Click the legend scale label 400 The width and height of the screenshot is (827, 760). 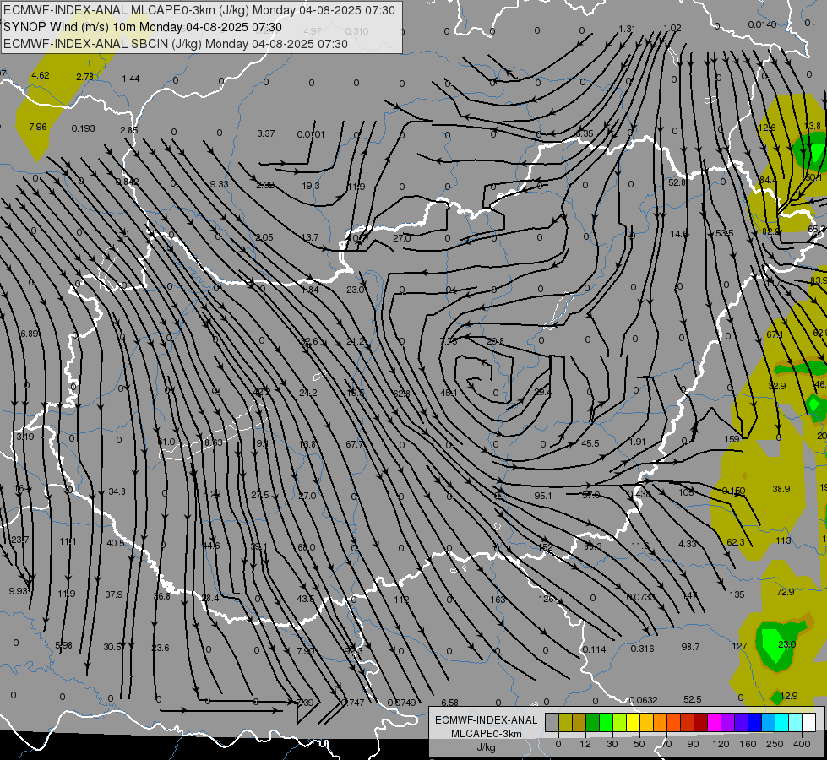802,744
